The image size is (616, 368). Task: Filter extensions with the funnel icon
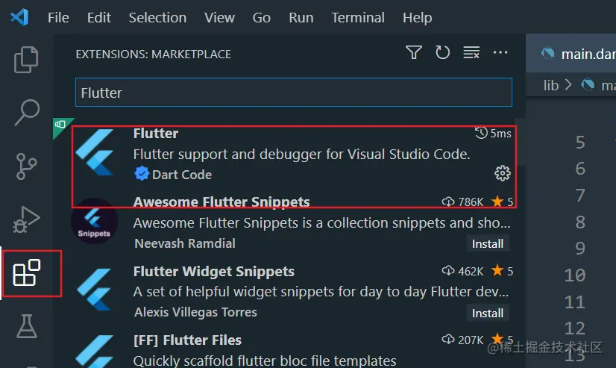click(x=414, y=53)
